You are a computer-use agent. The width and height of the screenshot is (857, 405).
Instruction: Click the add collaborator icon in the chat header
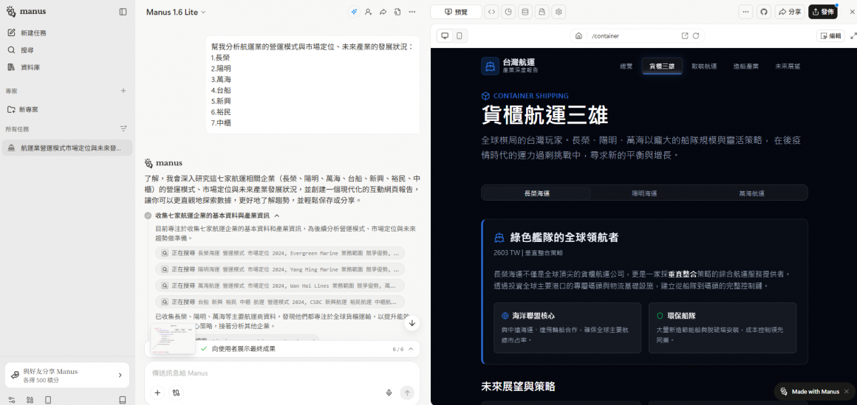coord(369,12)
